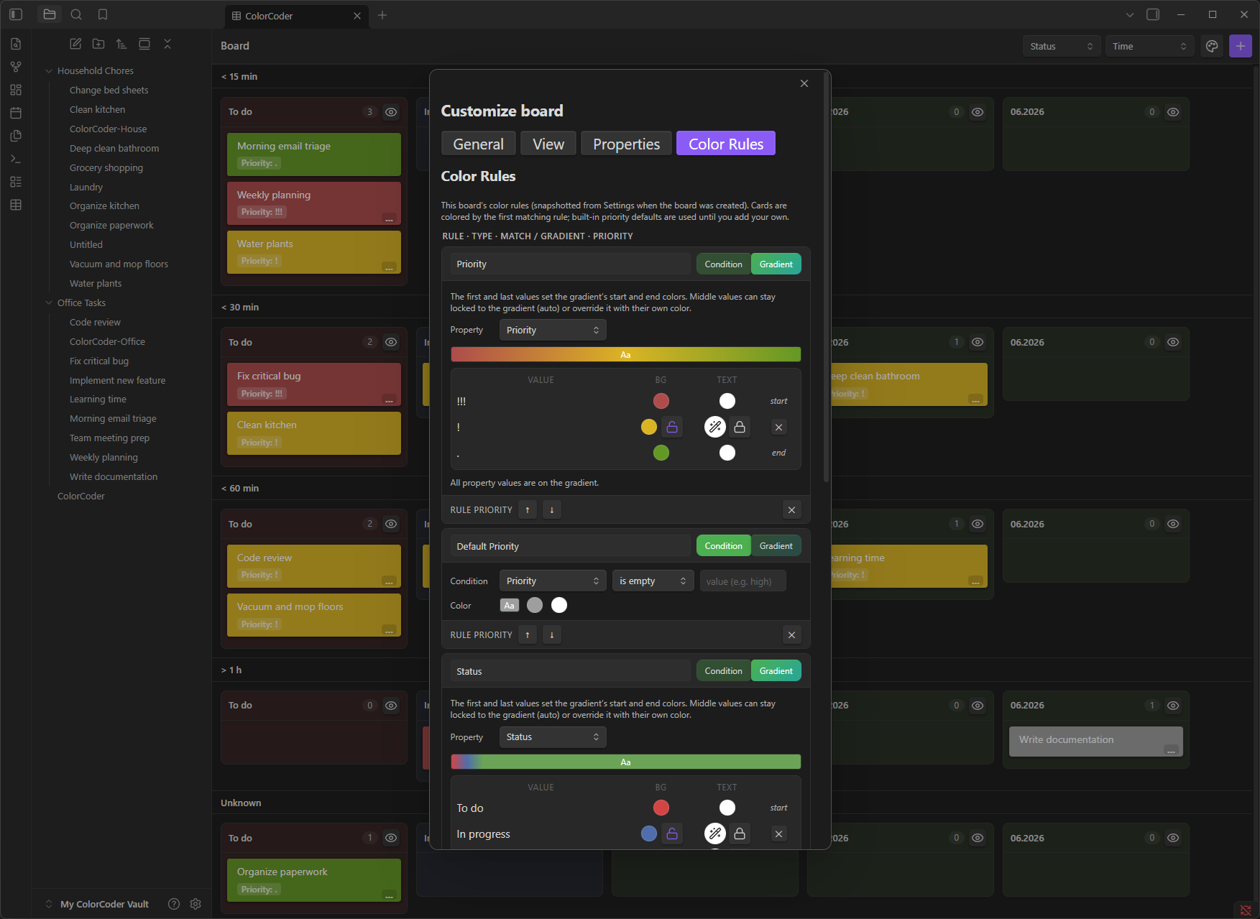Collapse all folders in sidebar toolbar
Image resolution: width=1260 pixels, height=919 pixels.
[x=167, y=44]
